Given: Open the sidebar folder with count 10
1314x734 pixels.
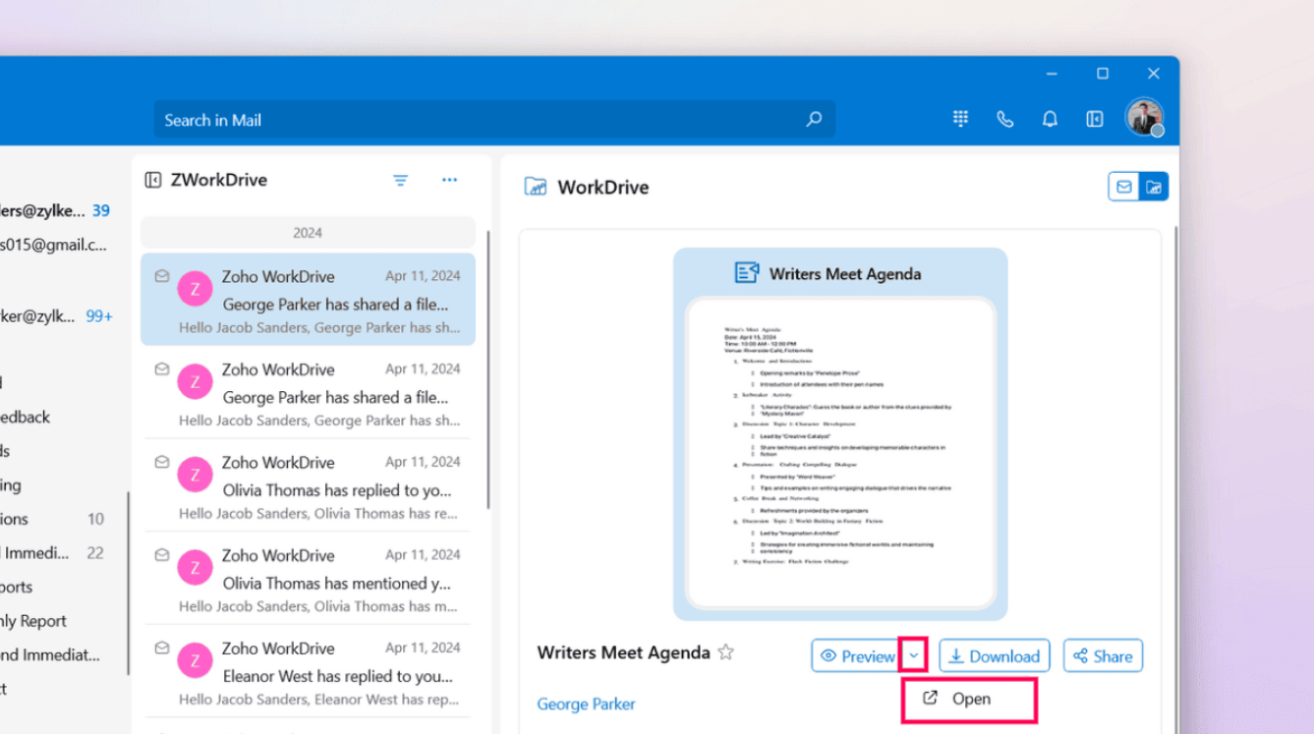Looking at the screenshot, I should (54, 519).
